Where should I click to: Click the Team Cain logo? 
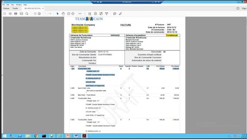89,19
